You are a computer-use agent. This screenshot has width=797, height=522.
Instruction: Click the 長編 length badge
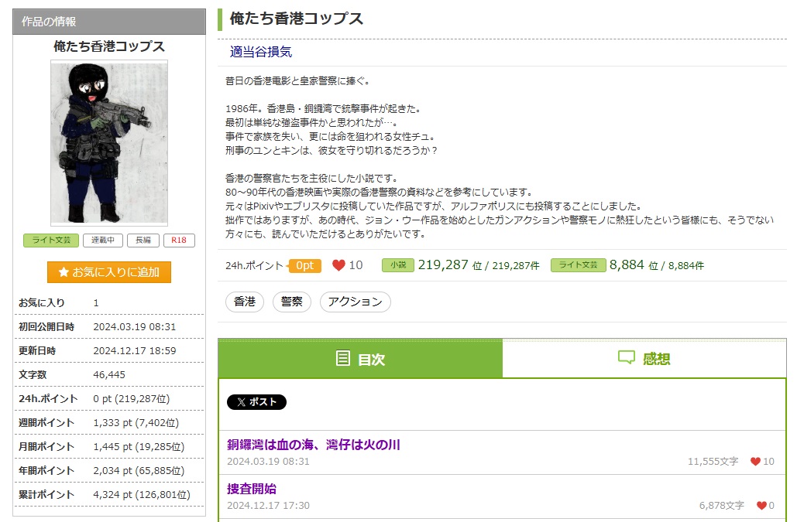coord(143,241)
